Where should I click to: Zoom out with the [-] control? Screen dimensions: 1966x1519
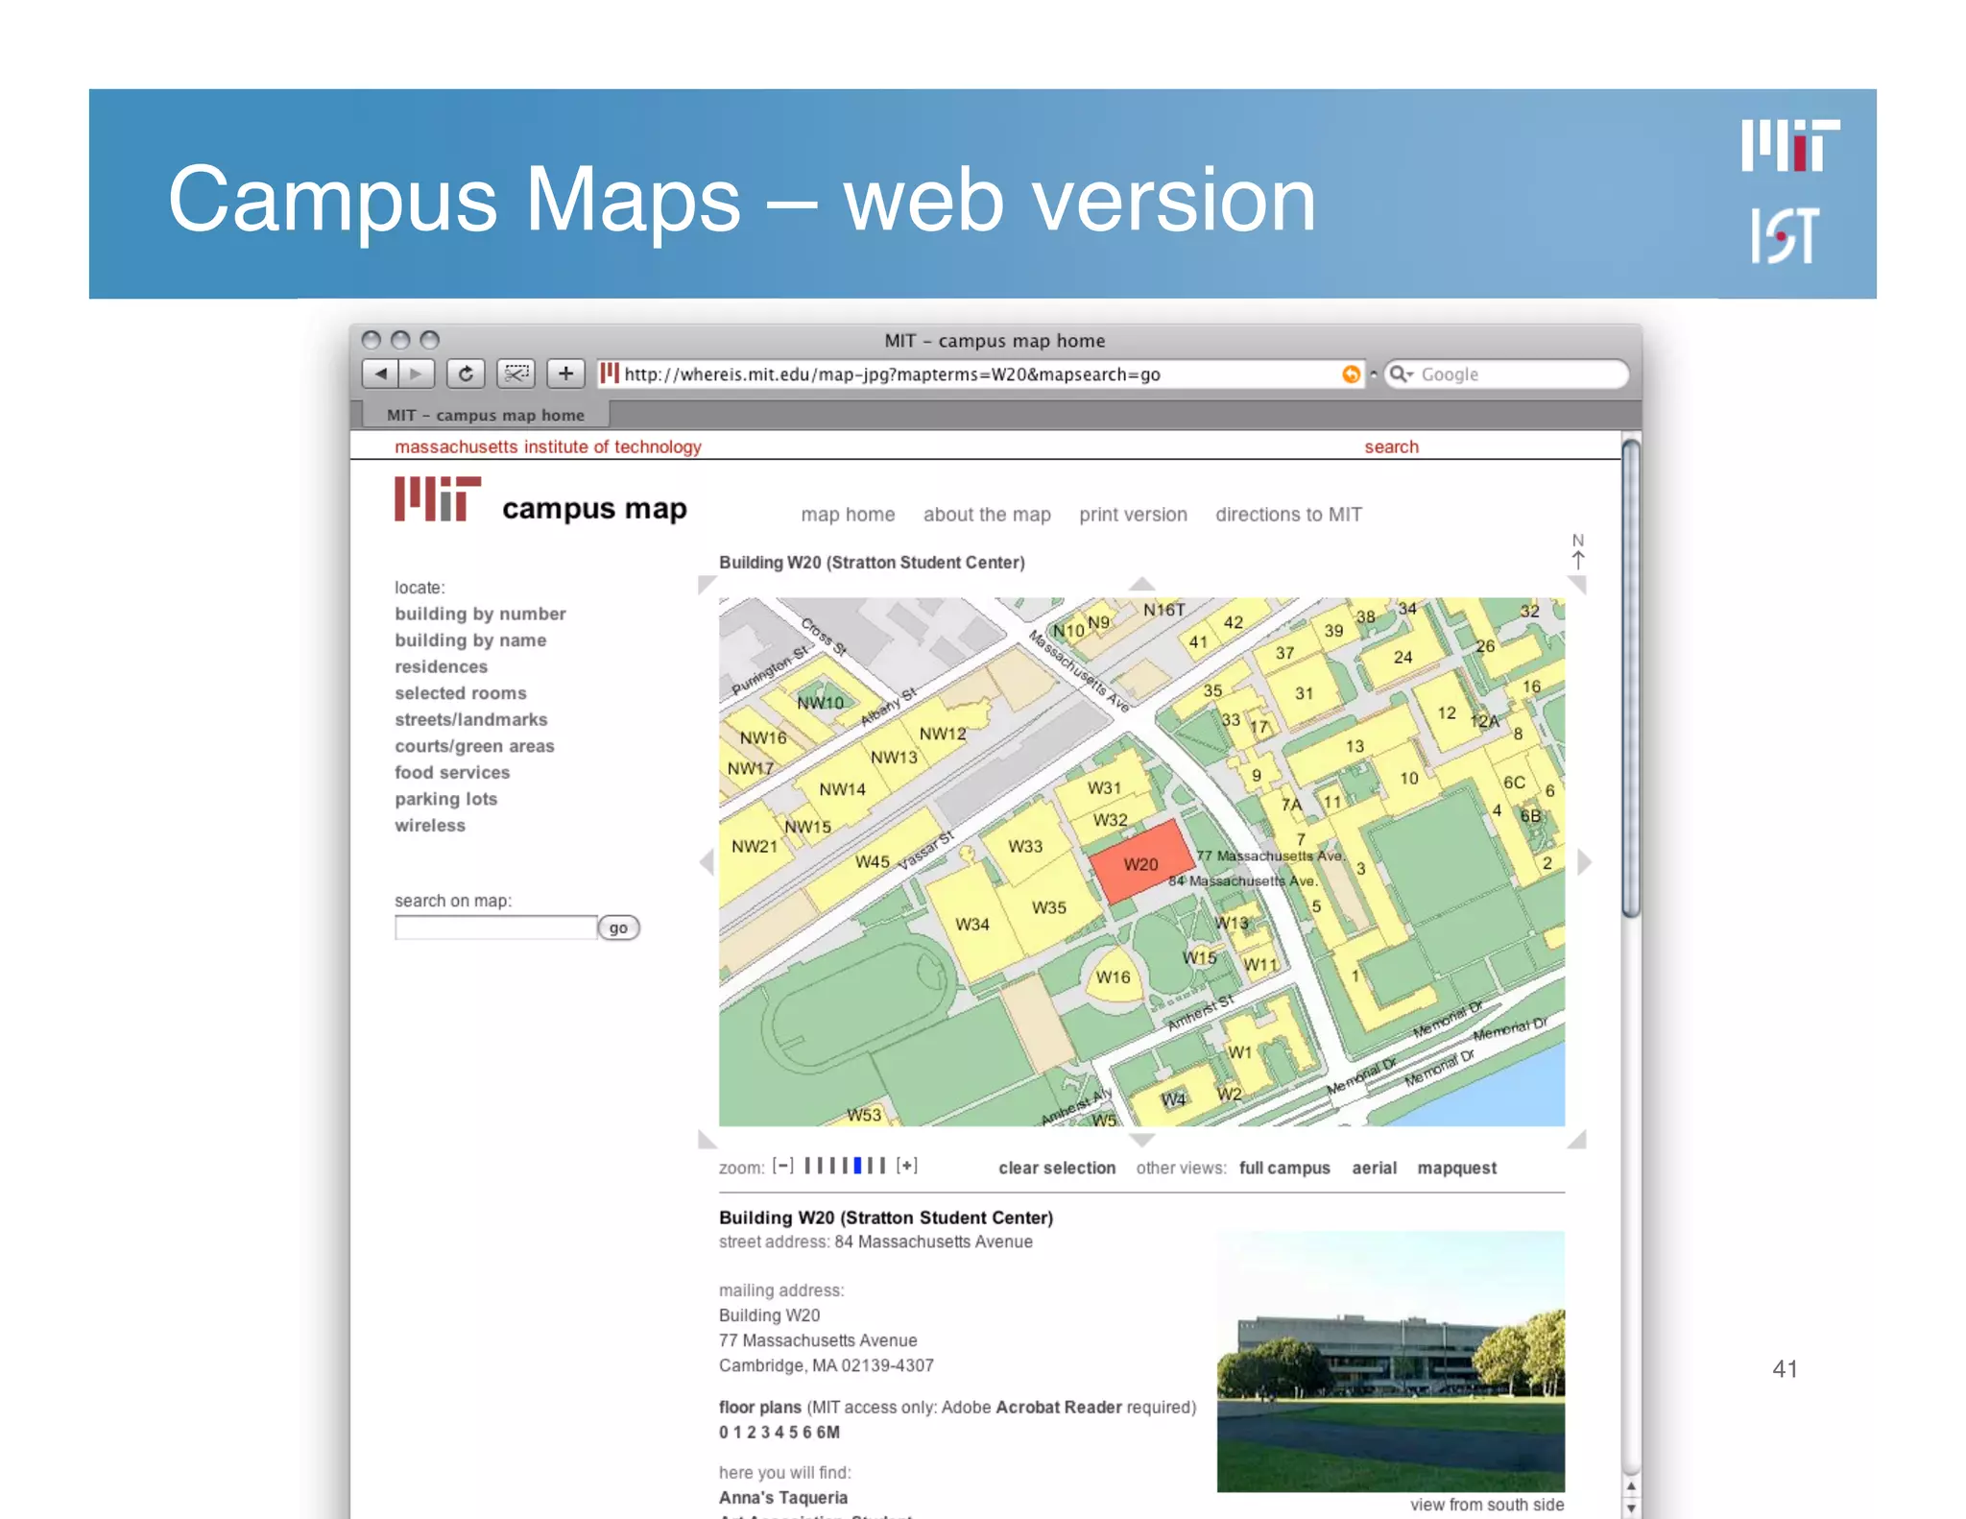click(783, 1166)
